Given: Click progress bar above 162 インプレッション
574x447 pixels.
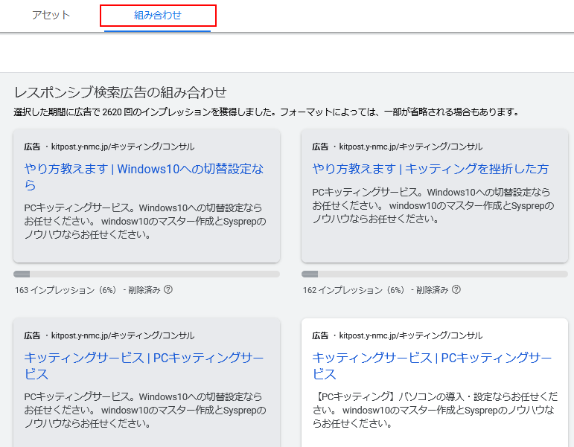Looking at the screenshot, I should 435,274.
